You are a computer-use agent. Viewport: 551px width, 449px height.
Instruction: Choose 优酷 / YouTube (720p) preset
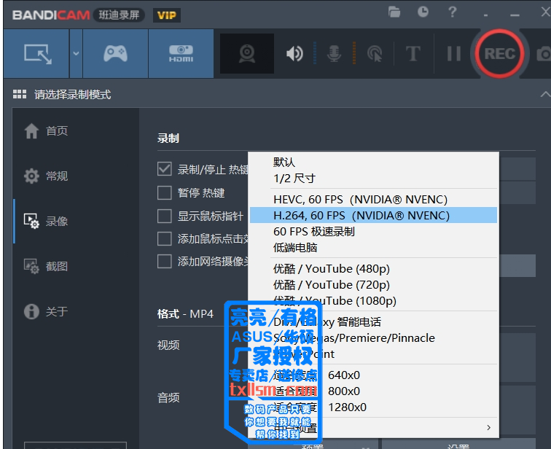(373, 284)
